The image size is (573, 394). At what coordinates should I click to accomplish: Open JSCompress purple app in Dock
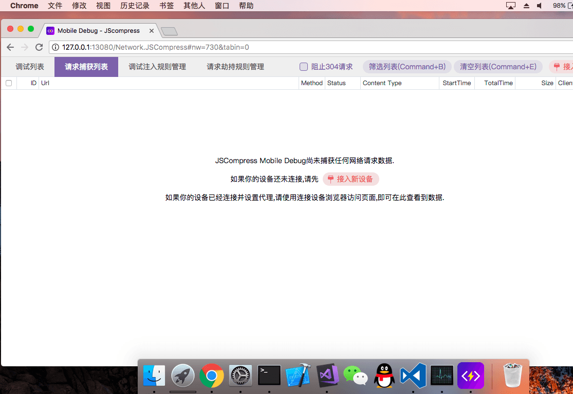pos(471,376)
